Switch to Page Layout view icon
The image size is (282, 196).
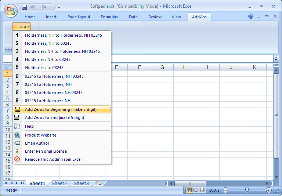(196, 190)
